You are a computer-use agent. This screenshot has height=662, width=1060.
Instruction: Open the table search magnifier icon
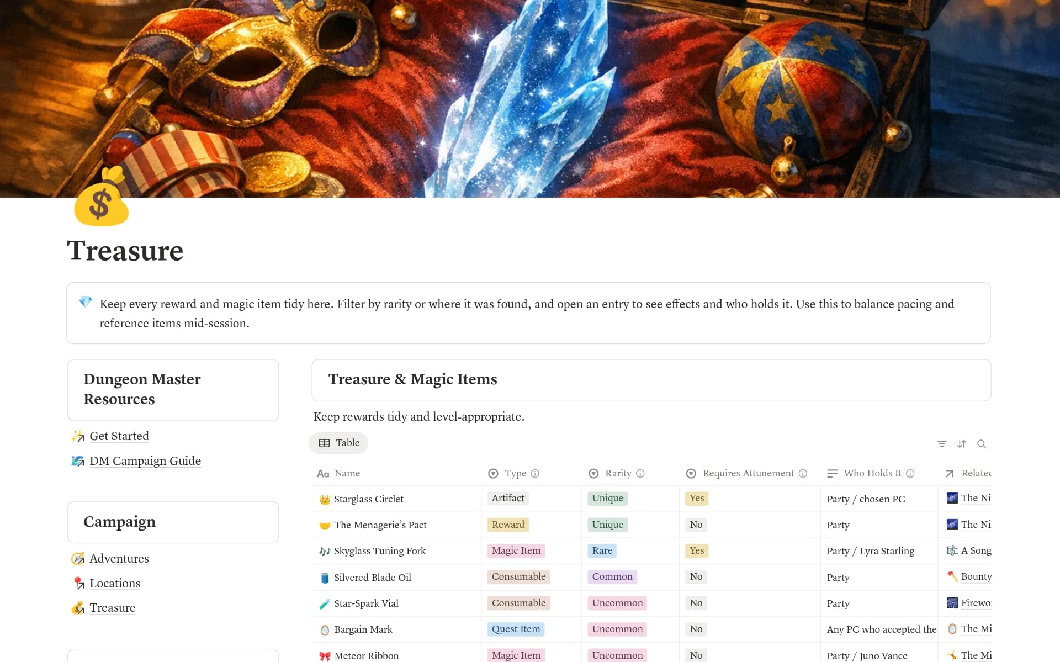(x=982, y=443)
